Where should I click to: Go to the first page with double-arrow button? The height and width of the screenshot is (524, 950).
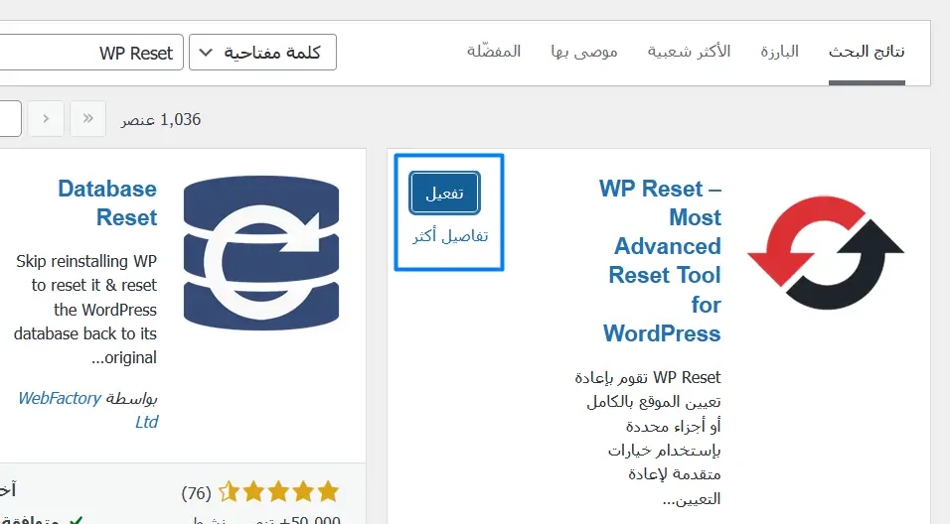(x=87, y=119)
